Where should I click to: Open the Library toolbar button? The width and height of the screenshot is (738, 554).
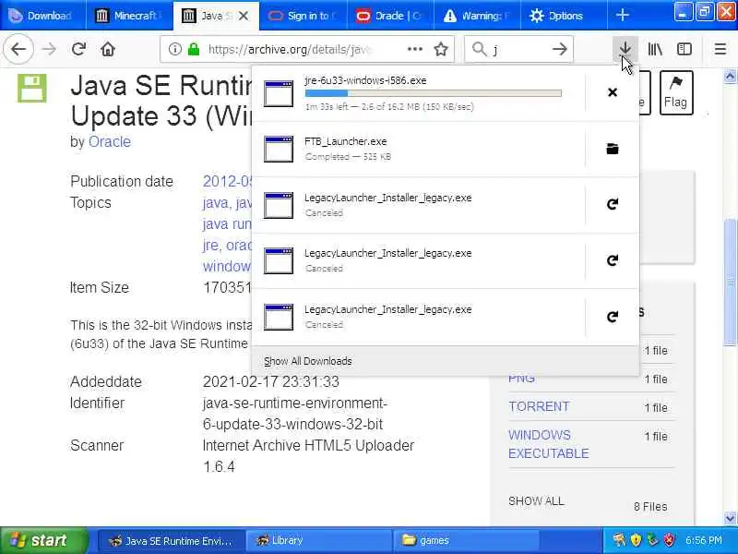[655, 49]
